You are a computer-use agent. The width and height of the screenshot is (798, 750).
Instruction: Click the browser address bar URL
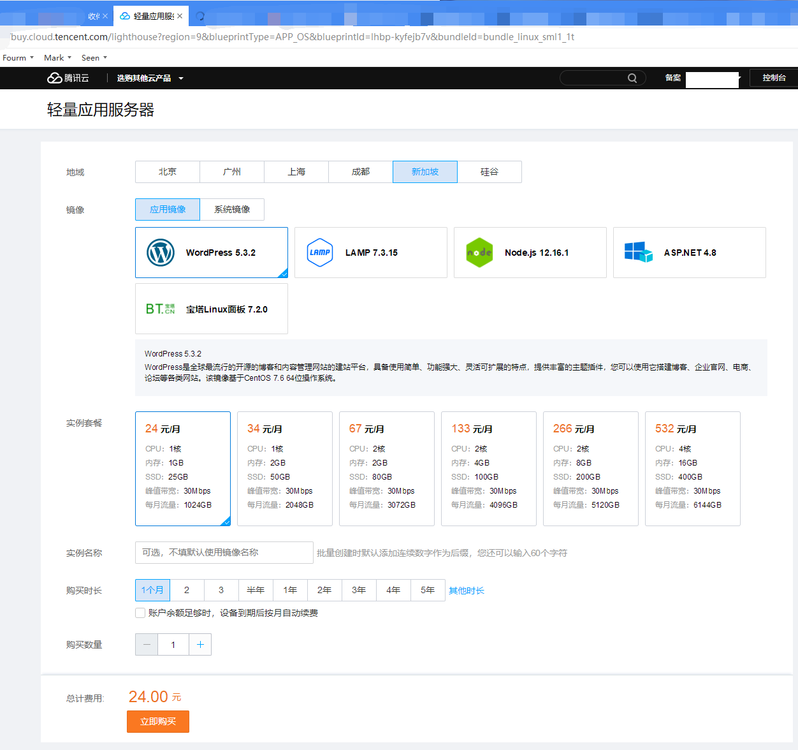tap(293, 37)
